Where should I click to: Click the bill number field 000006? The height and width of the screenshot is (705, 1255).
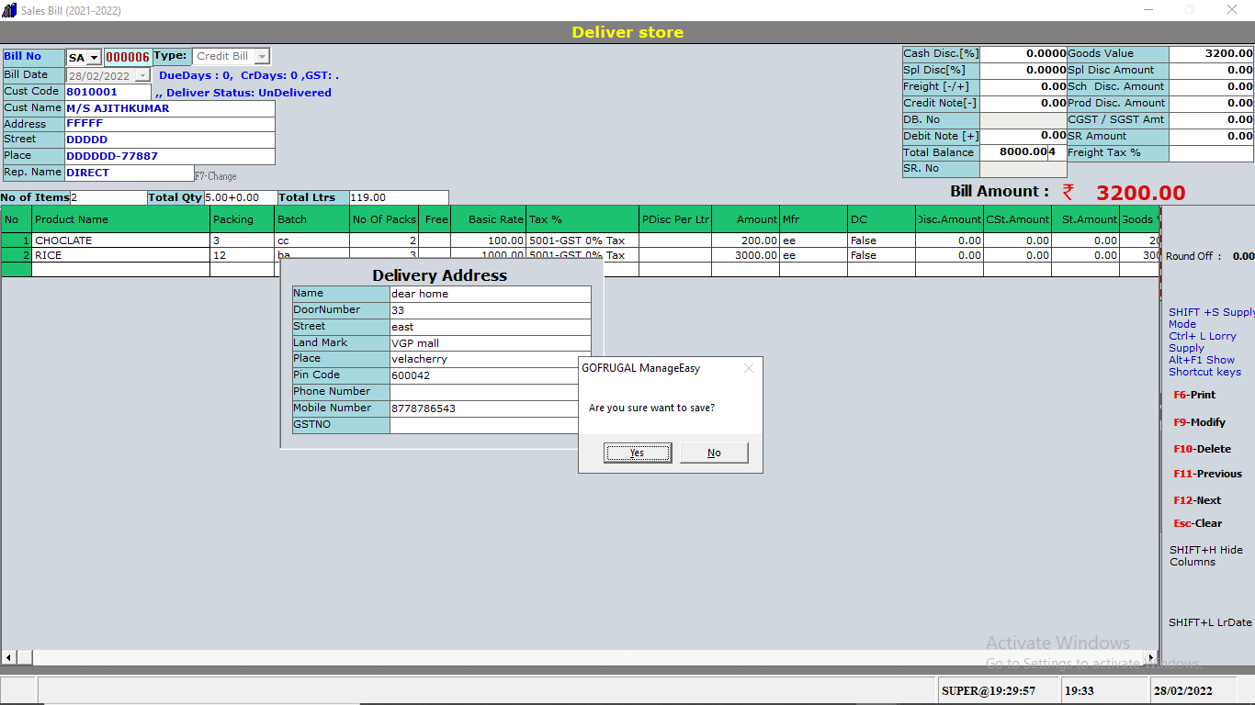128,57
